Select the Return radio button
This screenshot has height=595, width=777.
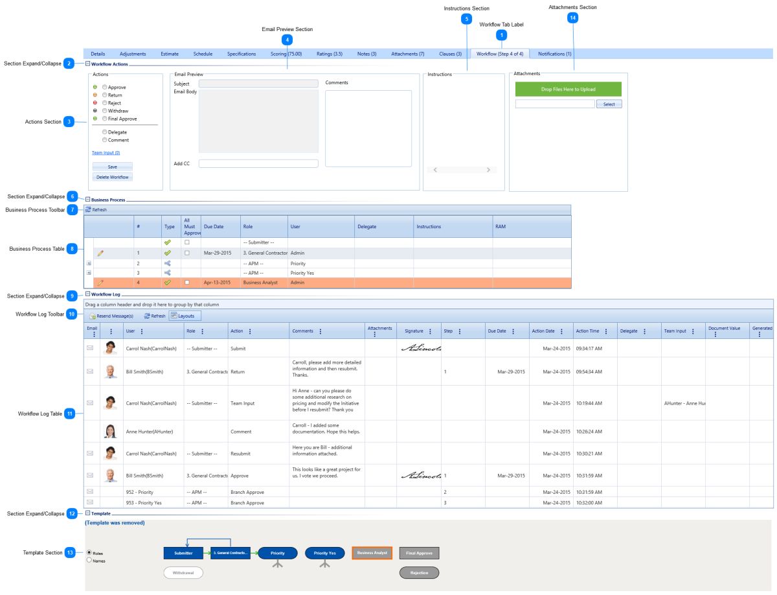[x=104, y=95]
